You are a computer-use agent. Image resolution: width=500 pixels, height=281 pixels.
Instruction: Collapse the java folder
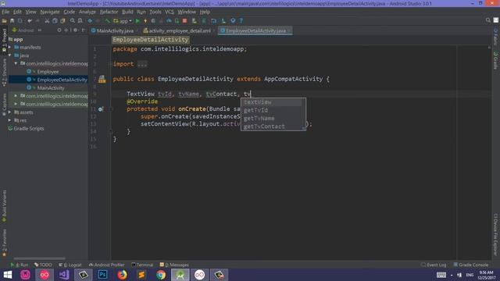(9, 55)
